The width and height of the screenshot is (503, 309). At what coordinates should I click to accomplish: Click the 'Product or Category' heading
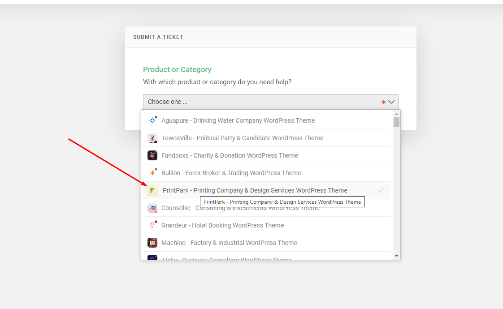coord(177,69)
